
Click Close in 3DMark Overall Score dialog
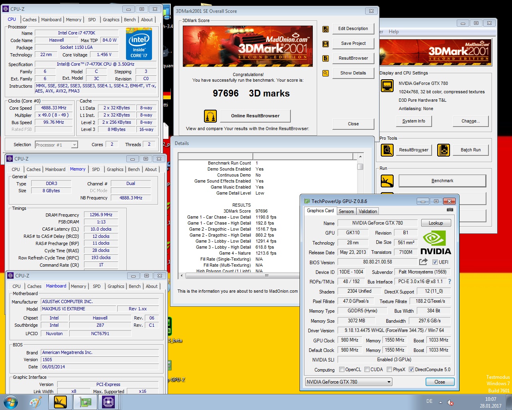pyautogui.click(x=353, y=124)
